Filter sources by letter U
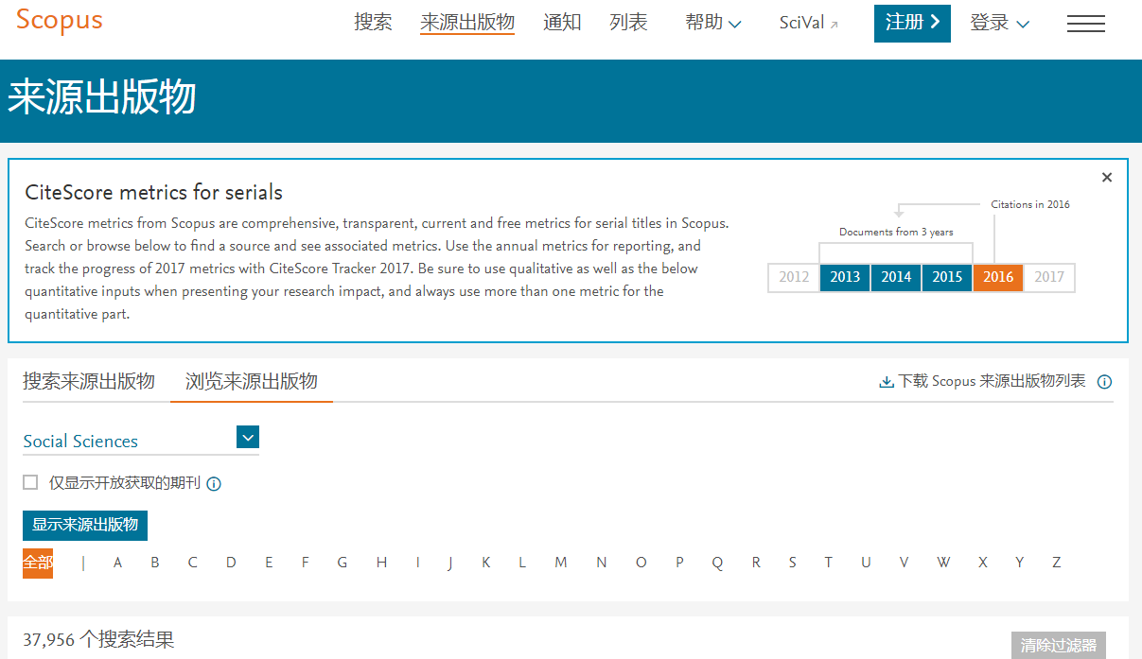Screen dimensions: 1142x659 tap(866, 563)
